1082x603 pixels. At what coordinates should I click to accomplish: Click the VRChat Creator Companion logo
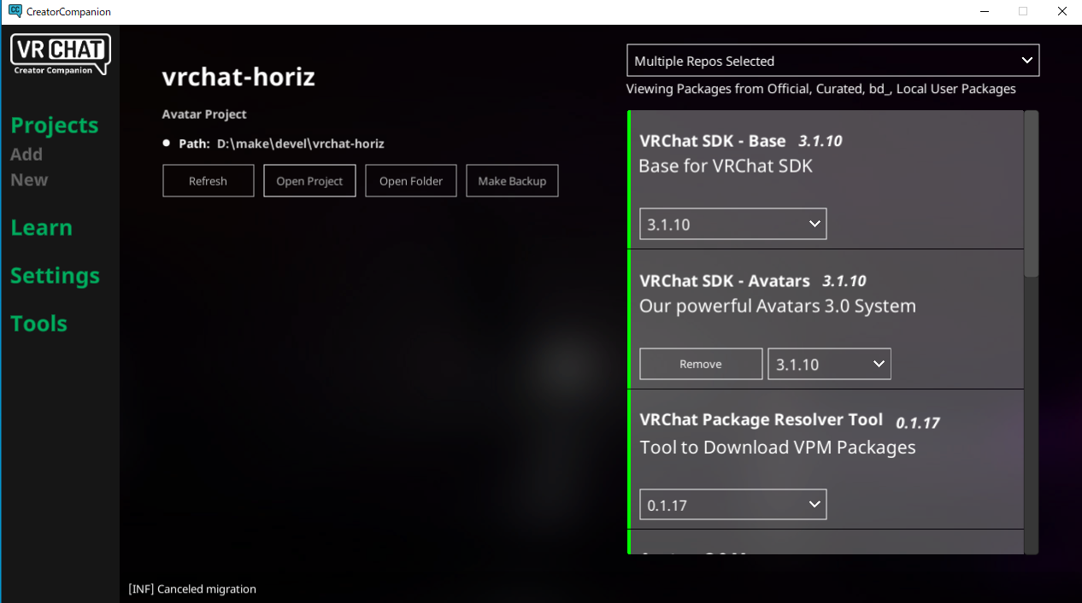point(61,55)
